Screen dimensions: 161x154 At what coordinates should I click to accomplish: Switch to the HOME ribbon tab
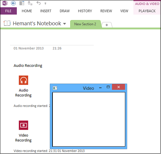[x=27, y=11]
